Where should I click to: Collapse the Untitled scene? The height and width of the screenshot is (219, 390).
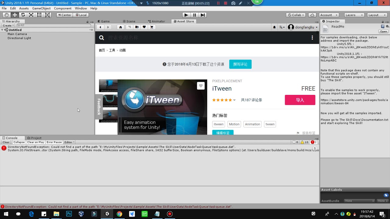coord(2,30)
